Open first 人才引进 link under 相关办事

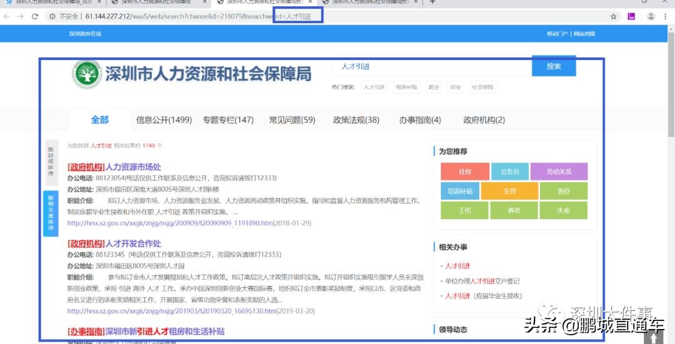(x=457, y=266)
